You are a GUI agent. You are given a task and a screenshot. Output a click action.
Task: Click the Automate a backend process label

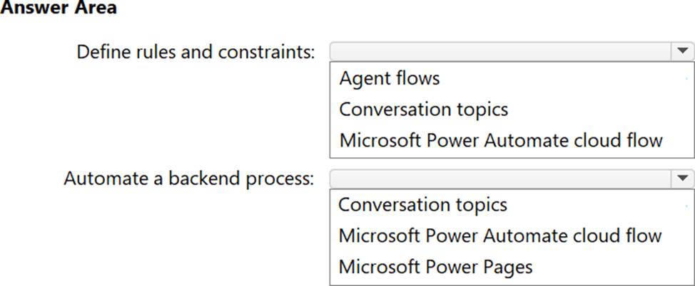coord(189,179)
